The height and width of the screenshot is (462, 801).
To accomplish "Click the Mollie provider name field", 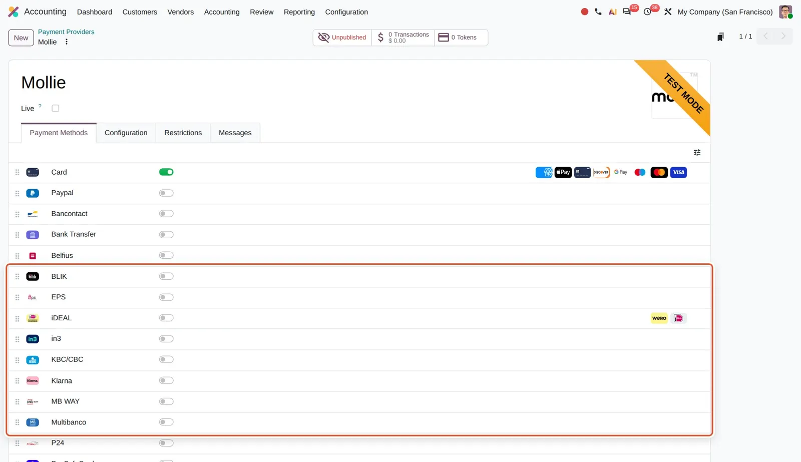I will pos(44,83).
